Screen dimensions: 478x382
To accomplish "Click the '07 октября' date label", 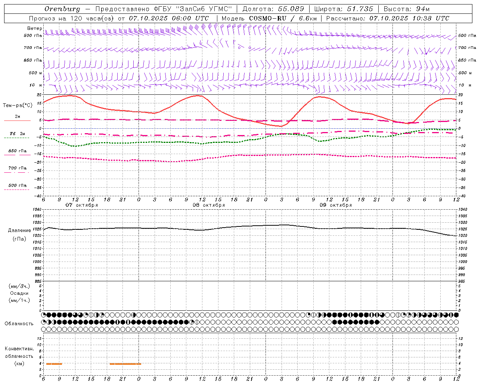I will (82, 205).
